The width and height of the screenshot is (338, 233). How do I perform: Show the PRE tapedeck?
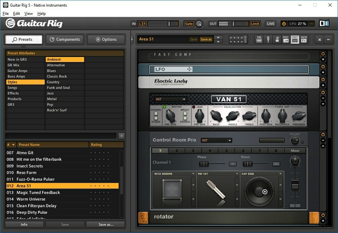click(x=259, y=39)
